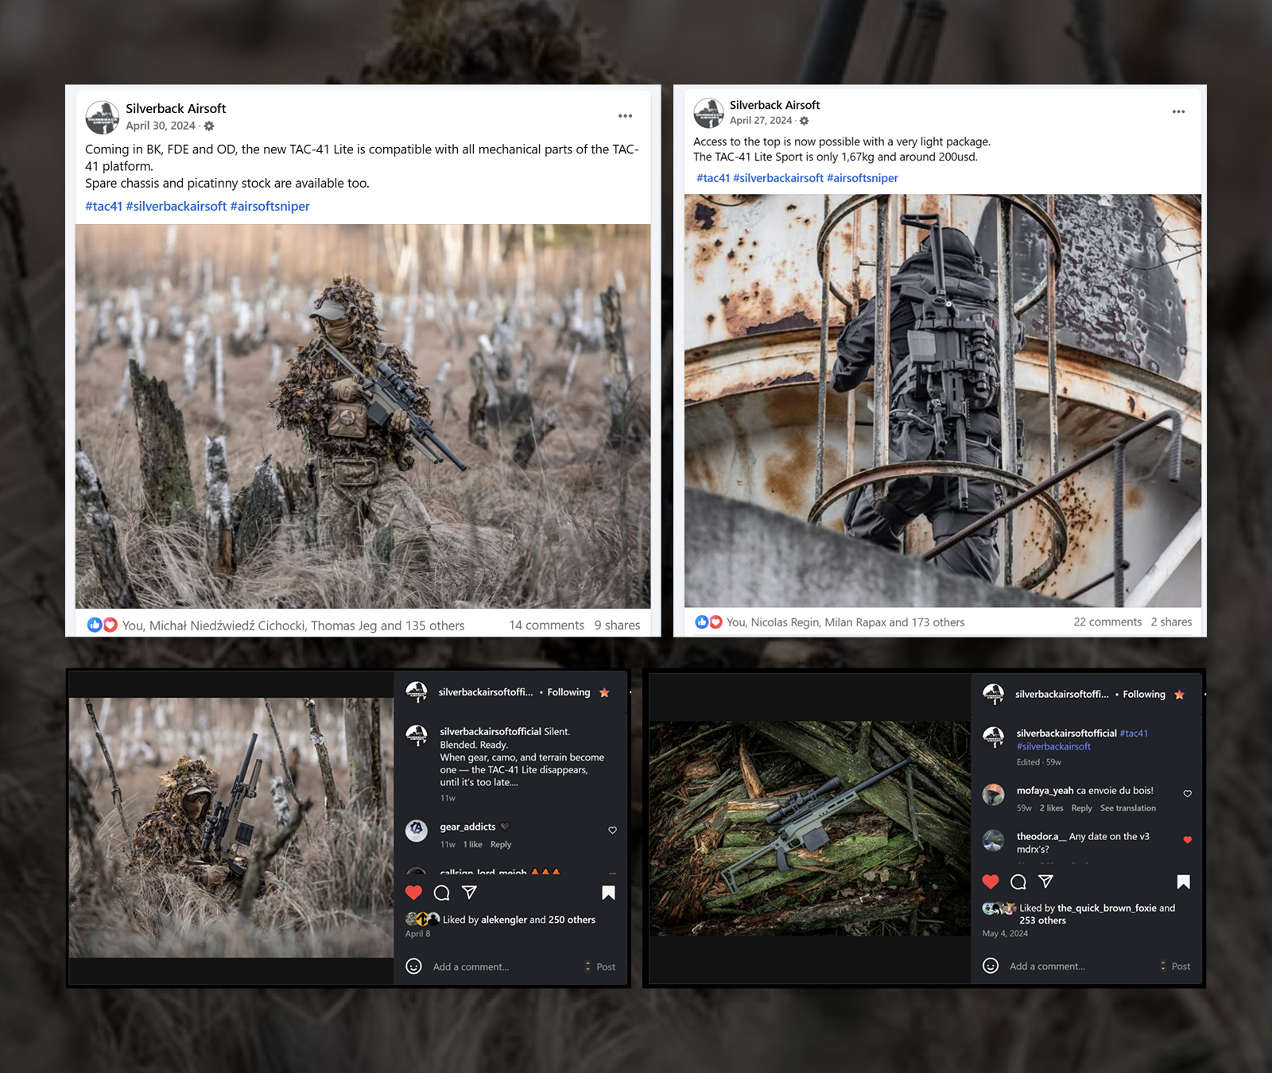Open Following dropdown on ghillie sniper post
Viewport: 1272px width, 1073px height.
point(568,692)
